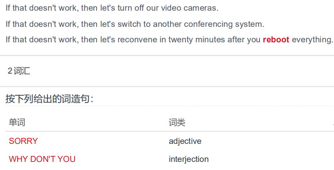Click the 按下列给出的词造句 heading
Image resolution: width=334 pixels, height=170 pixels.
click(x=49, y=99)
